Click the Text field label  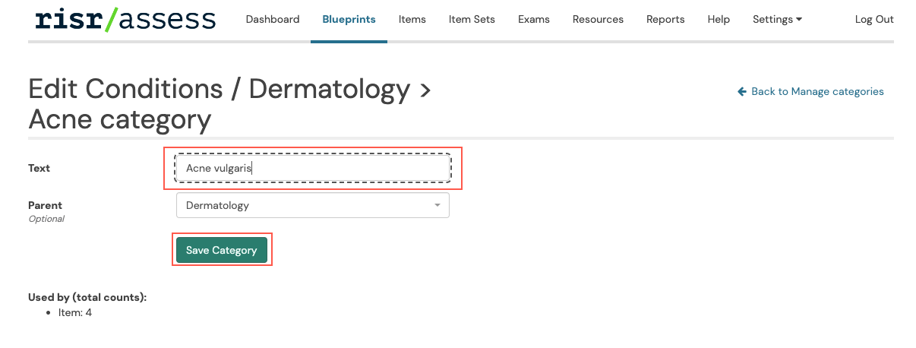[39, 168]
